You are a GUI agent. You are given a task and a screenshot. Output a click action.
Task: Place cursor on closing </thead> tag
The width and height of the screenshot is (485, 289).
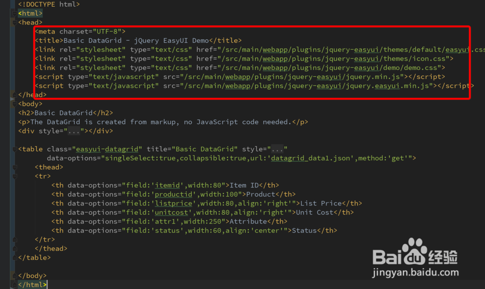51,248
